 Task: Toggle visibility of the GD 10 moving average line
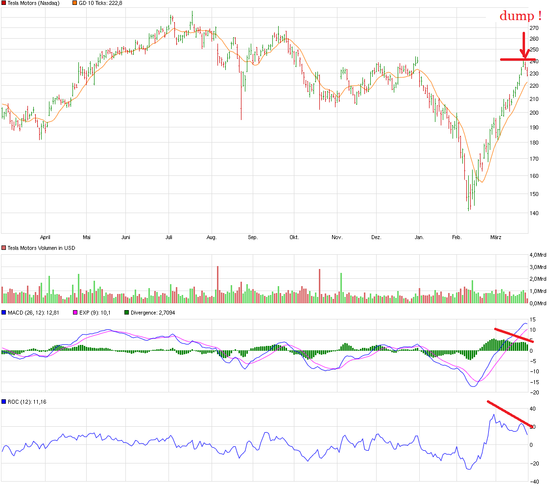pyautogui.click(x=74, y=3)
